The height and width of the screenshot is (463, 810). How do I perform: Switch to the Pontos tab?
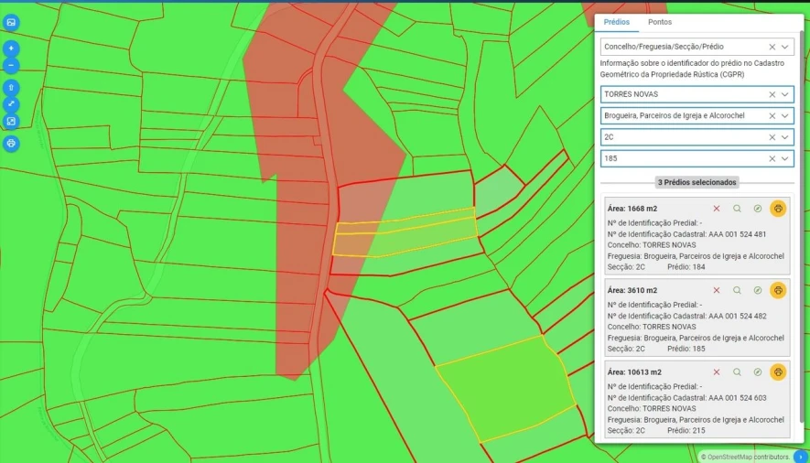click(x=659, y=22)
